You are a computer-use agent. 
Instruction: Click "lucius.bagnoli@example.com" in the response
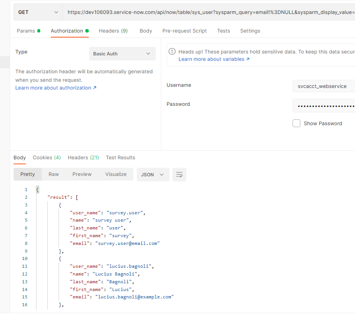pyautogui.click(x=134, y=297)
